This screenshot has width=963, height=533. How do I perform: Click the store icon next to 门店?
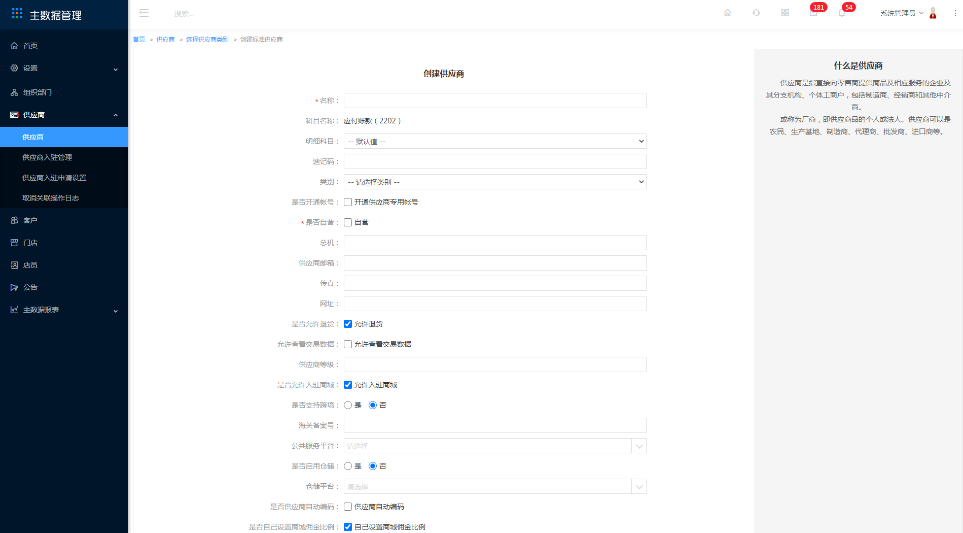[14, 243]
